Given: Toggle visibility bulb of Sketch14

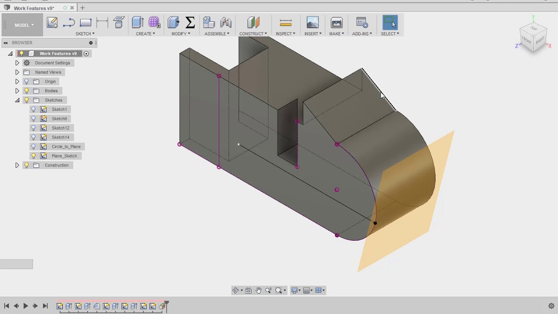Looking at the screenshot, I should (x=34, y=137).
